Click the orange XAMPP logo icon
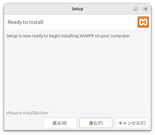This screenshot has width=155, height=135. coord(143,22)
